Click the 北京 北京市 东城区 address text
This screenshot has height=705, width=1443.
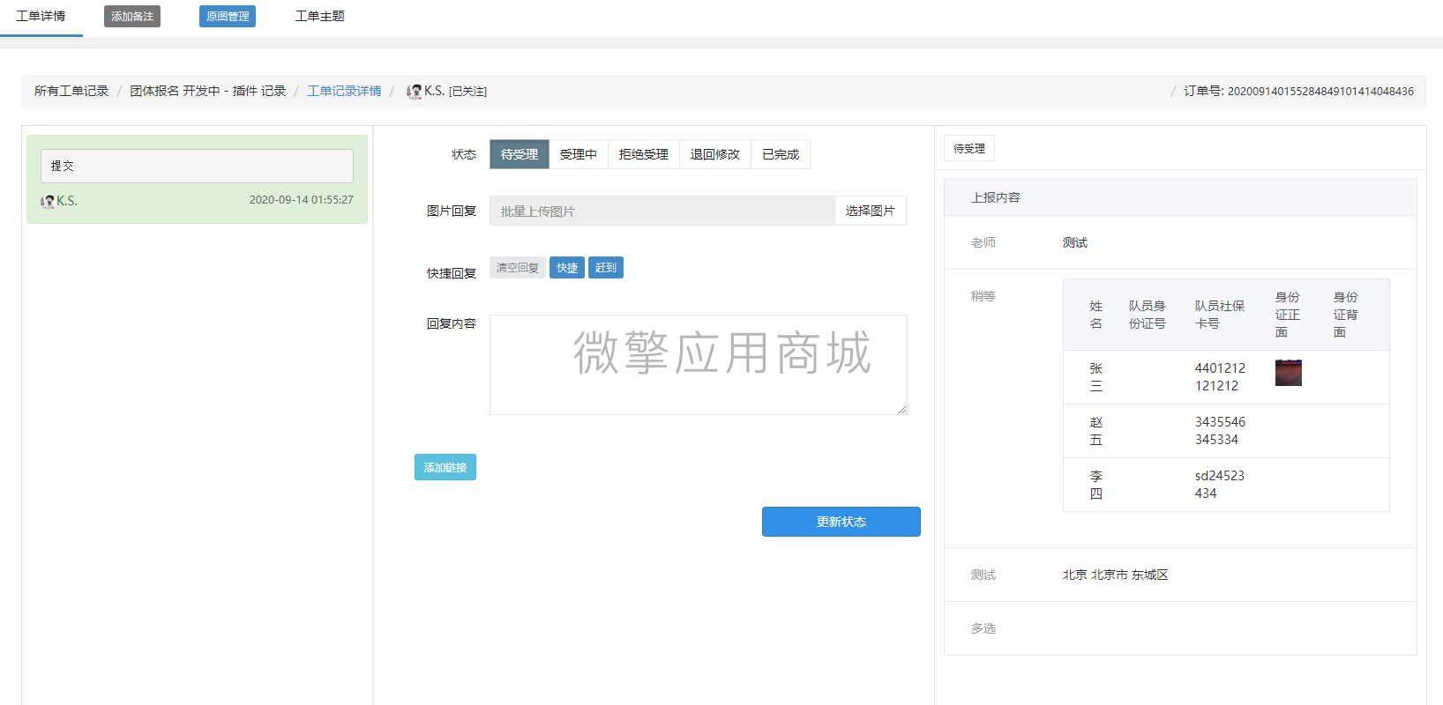click(x=1115, y=575)
